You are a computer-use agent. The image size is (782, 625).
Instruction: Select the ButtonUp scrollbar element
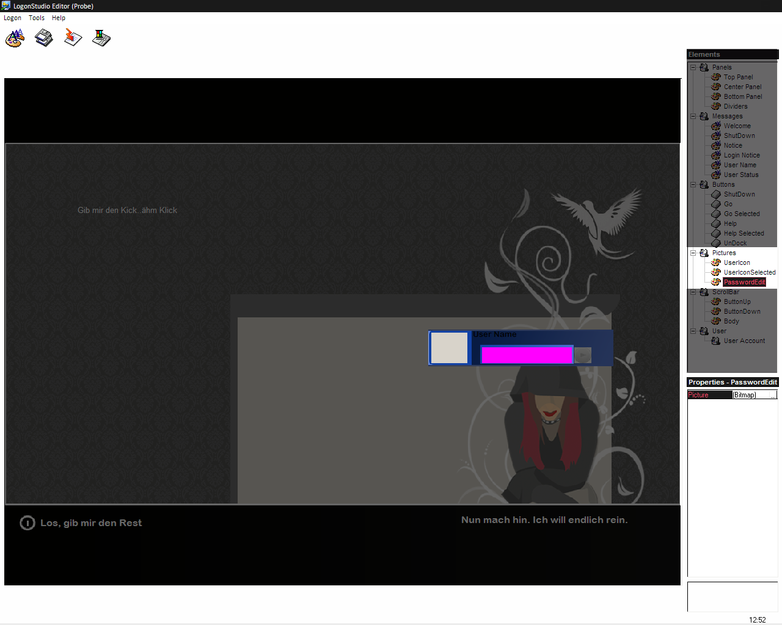737,302
